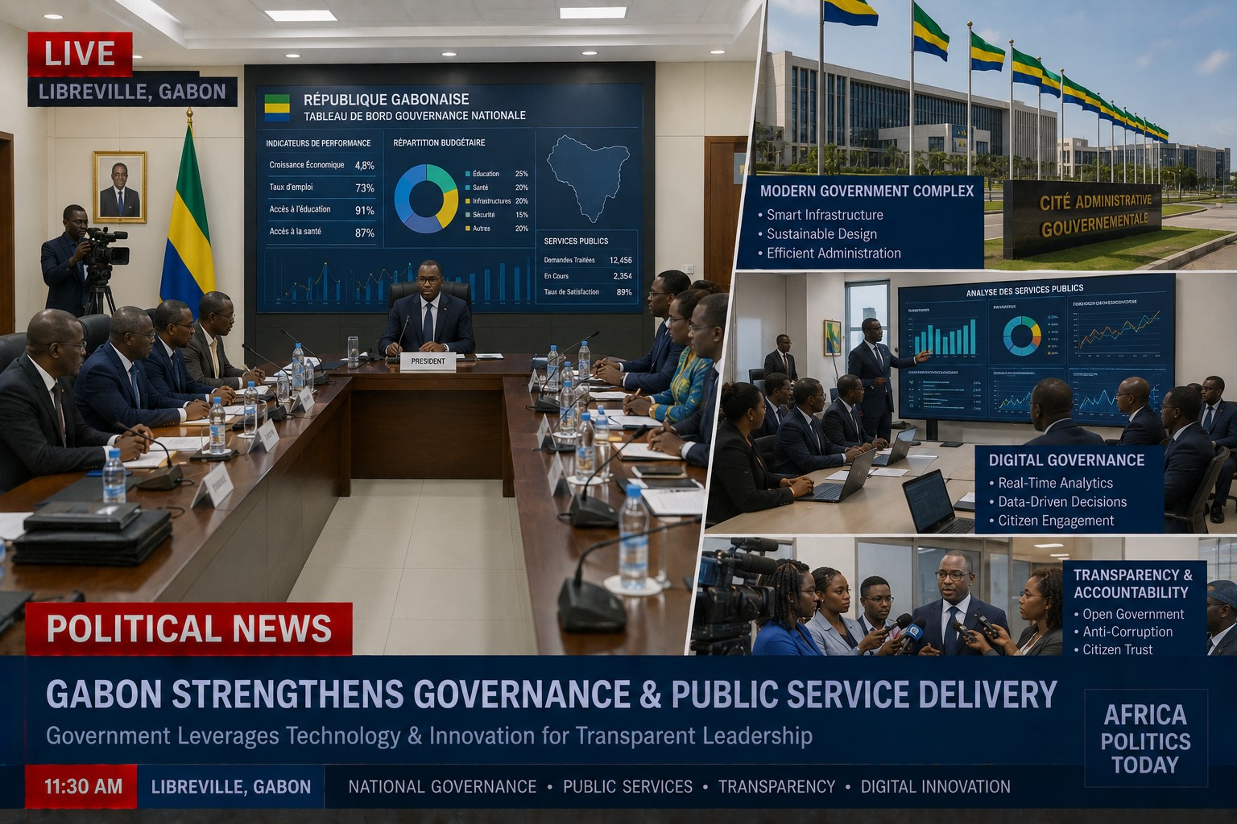This screenshot has height=824, width=1237.
Task: Click the red POLITICAL NEWS banner
Action: pos(188,629)
